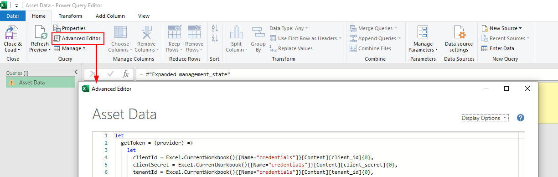Switch to the View ribbon tab
This screenshot has height=177, width=558.
pyautogui.click(x=144, y=16)
